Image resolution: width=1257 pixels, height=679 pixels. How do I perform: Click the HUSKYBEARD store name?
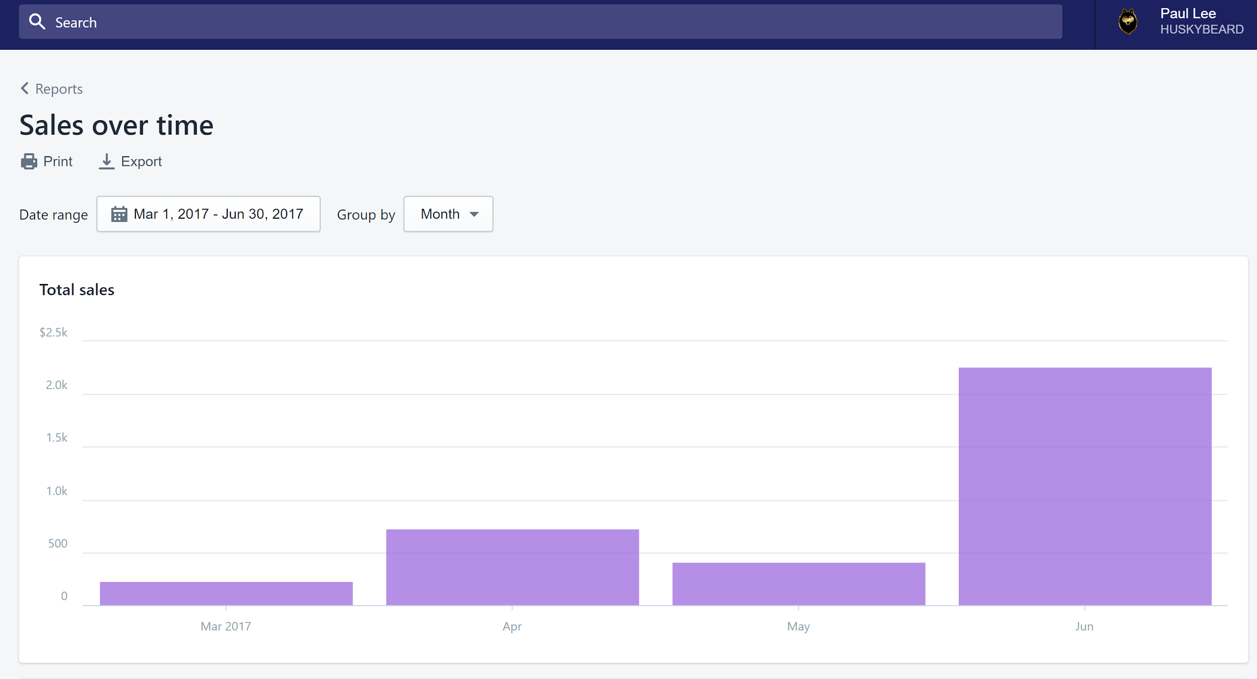pyautogui.click(x=1201, y=30)
